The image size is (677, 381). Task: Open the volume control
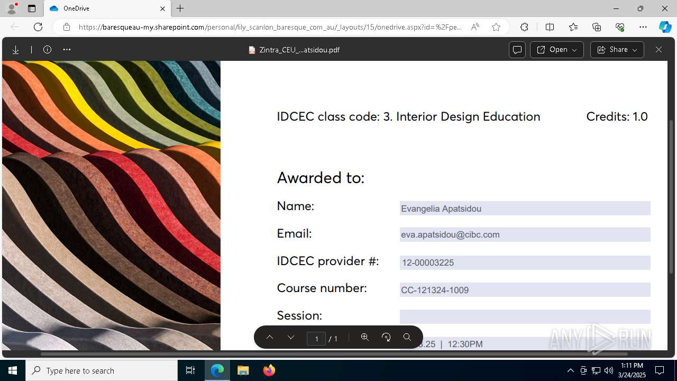tap(609, 370)
